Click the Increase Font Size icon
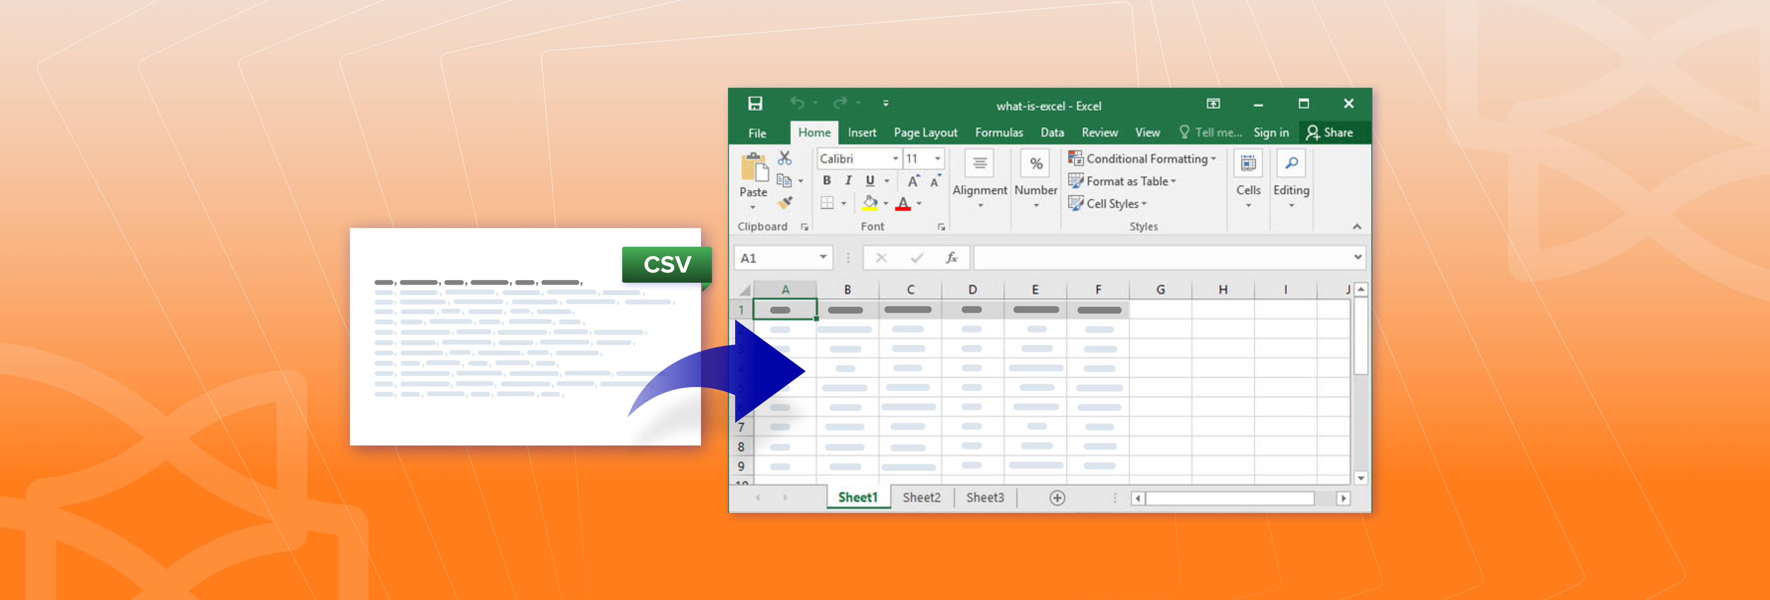This screenshot has width=1770, height=600. [x=913, y=181]
